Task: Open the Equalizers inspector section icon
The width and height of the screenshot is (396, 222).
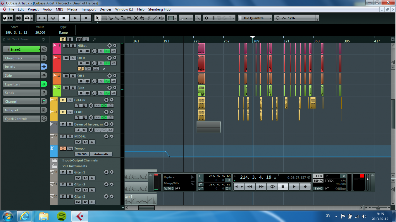Action: [x=44, y=84]
